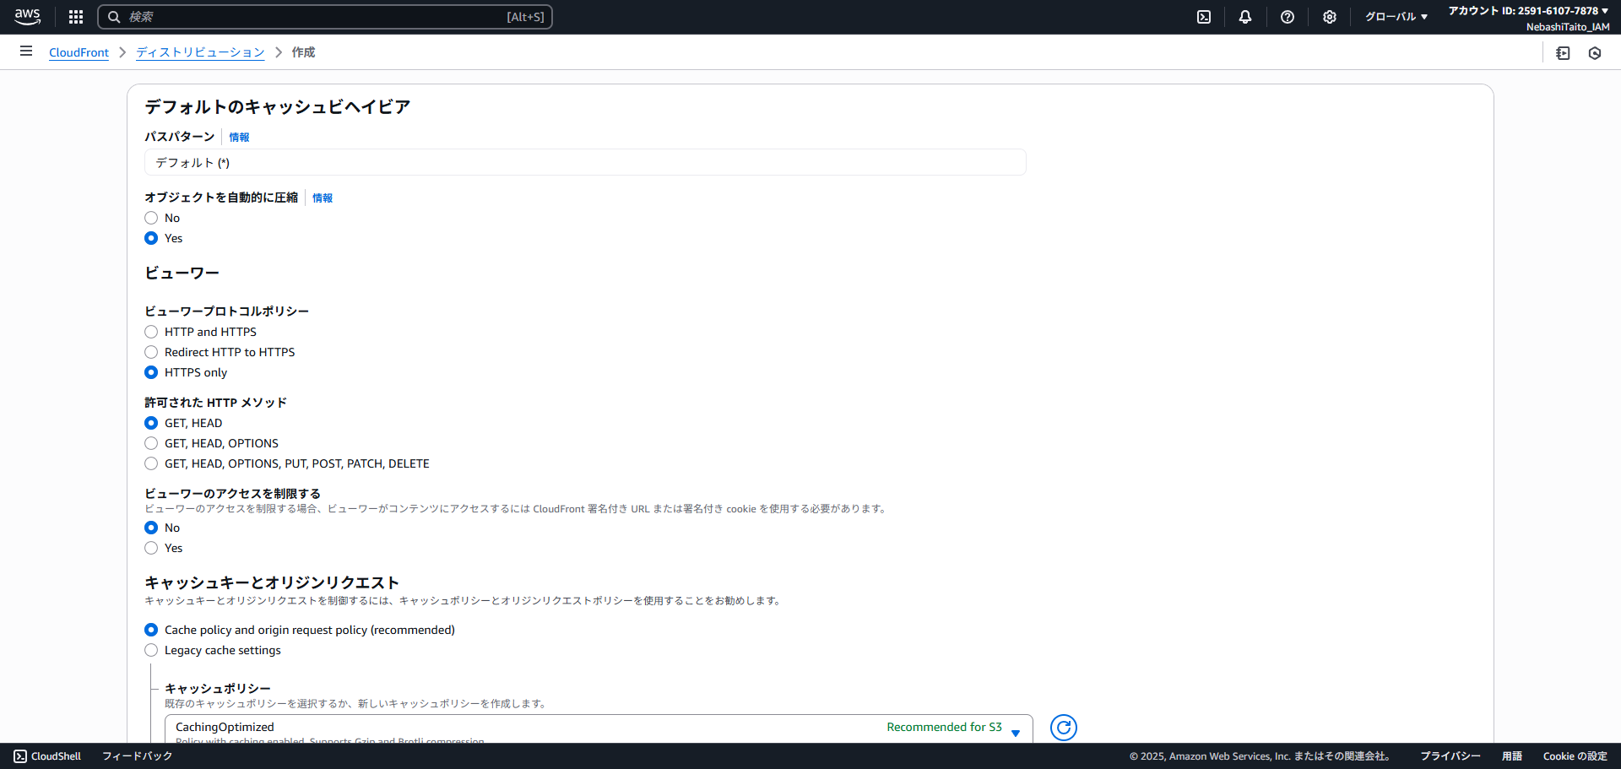Go to CloudFront breadcrumb link

coord(79,52)
